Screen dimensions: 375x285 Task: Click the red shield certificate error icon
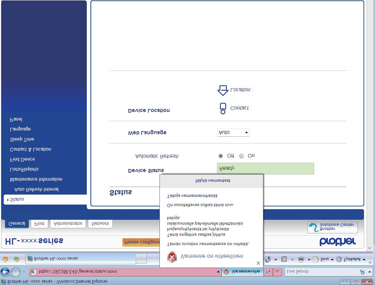click(x=172, y=257)
